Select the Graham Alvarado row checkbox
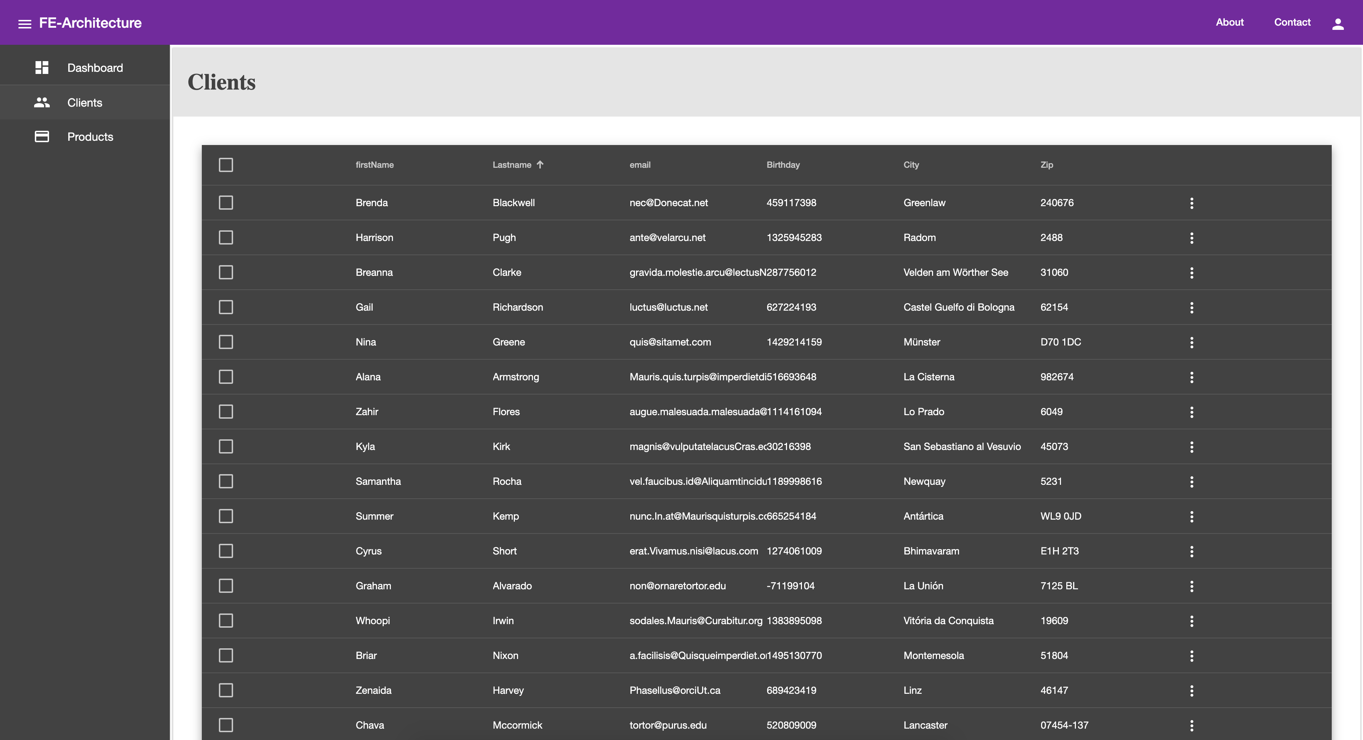 226,586
